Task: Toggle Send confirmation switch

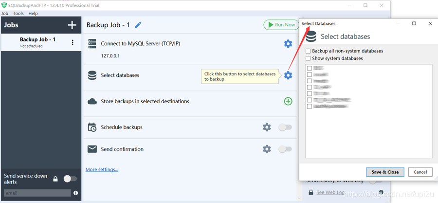Action: tap(285, 149)
